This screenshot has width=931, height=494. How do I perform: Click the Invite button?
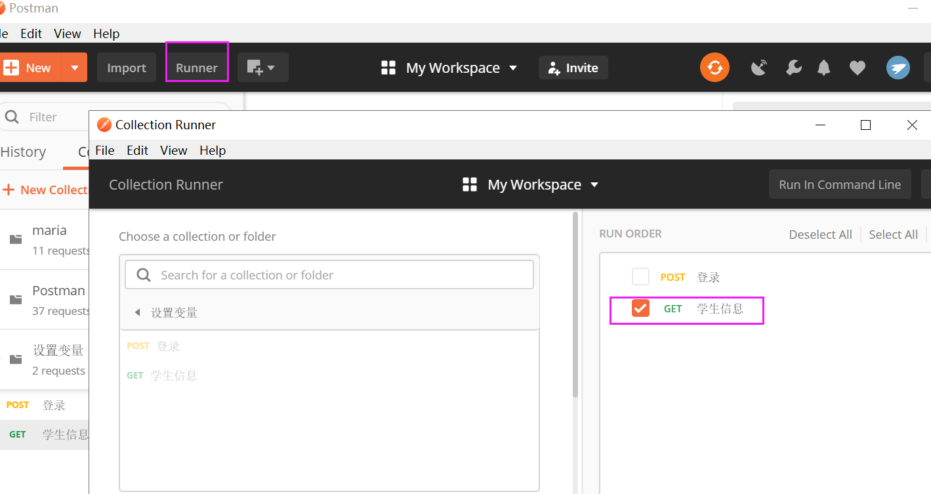tap(573, 68)
